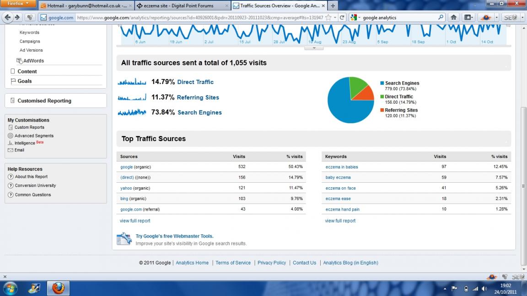Click the status bar SEO icon
This screenshot has height=296, width=527.
(517, 276)
